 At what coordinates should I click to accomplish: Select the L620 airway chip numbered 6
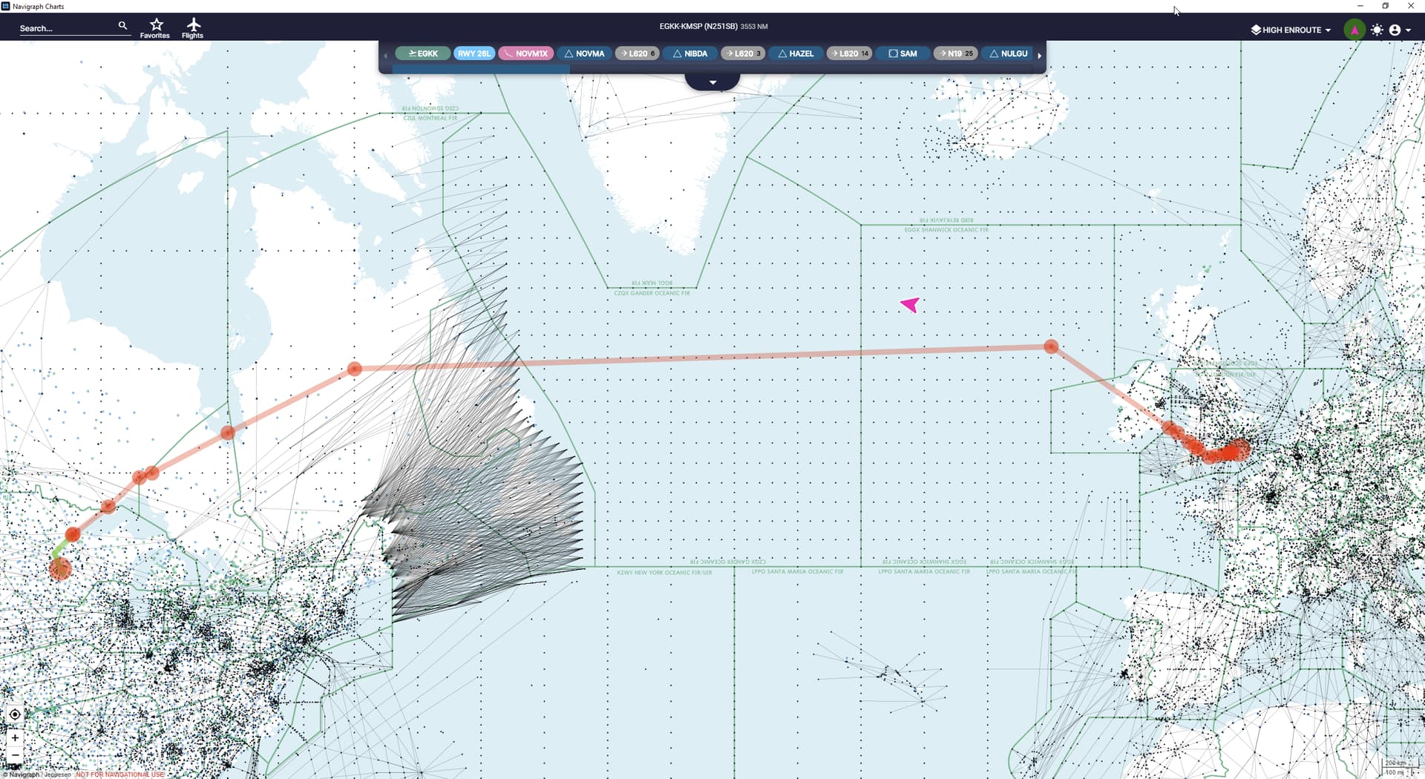coord(638,53)
